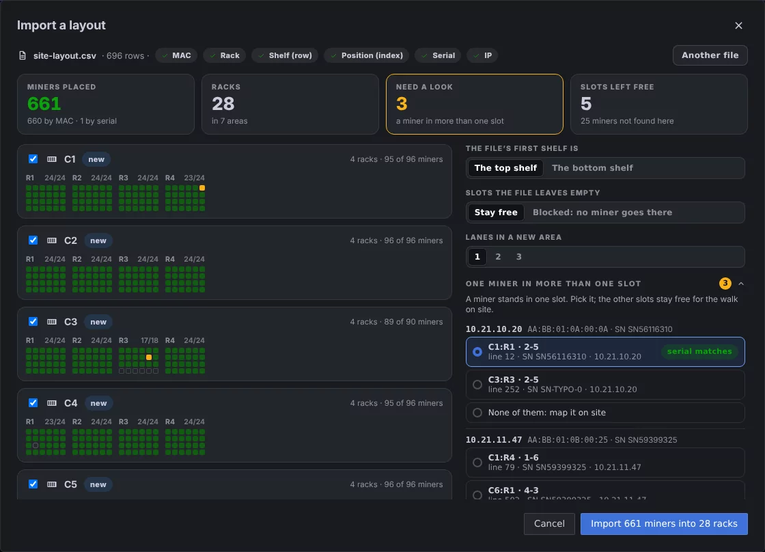Set empty slots to Stay free
765x552 pixels.
[x=496, y=212]
